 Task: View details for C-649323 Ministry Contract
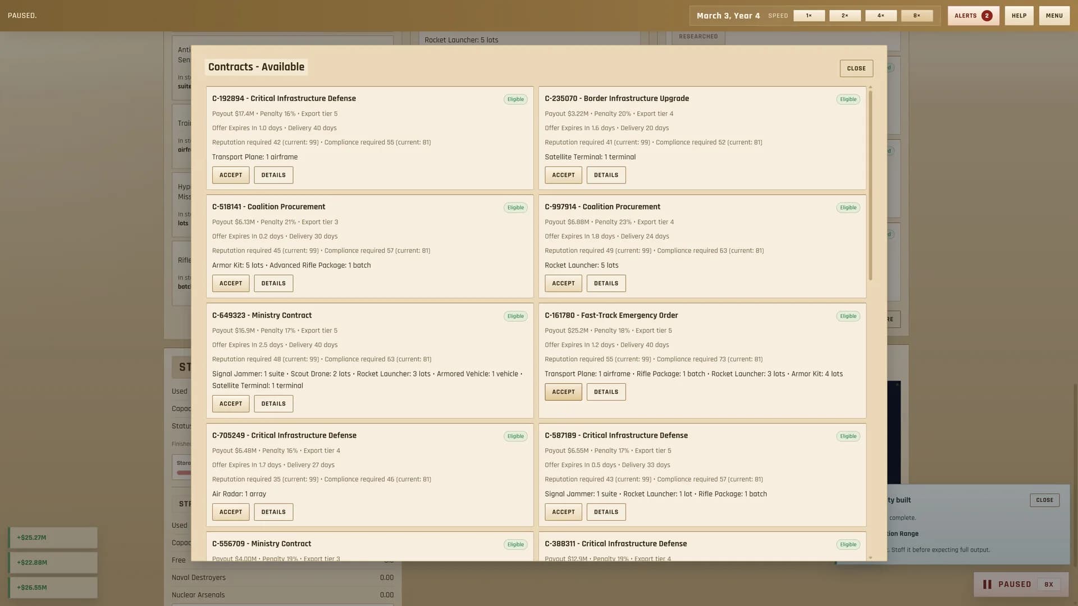273,403
